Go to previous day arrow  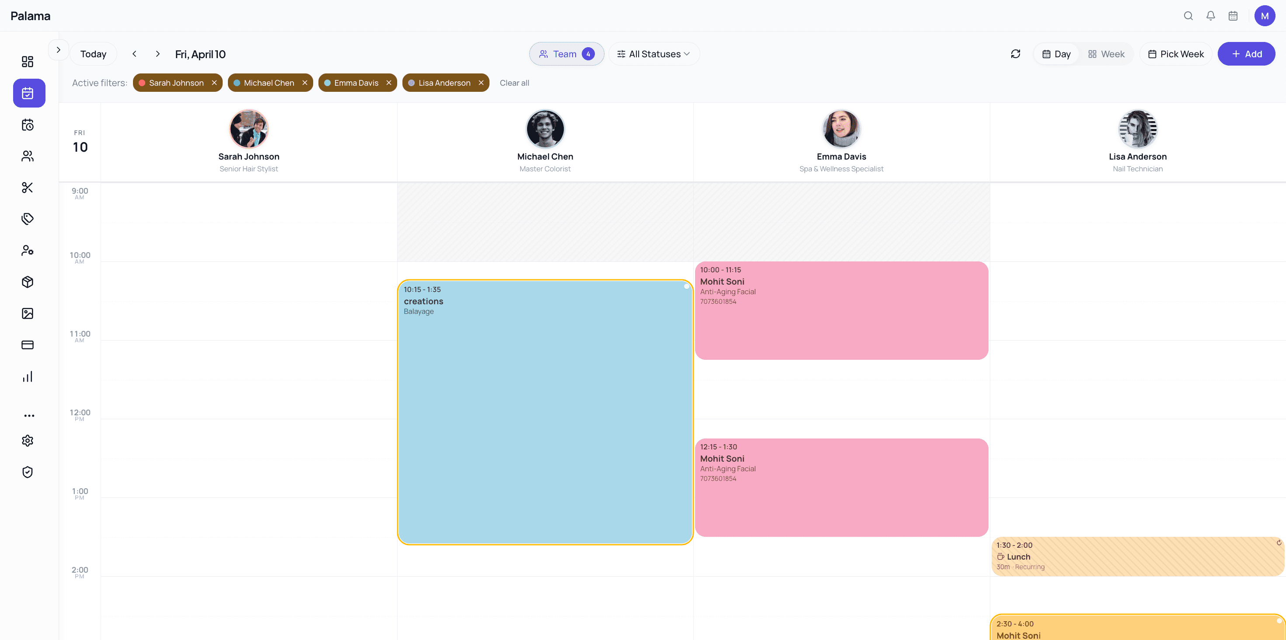click(x=134, y=54)
